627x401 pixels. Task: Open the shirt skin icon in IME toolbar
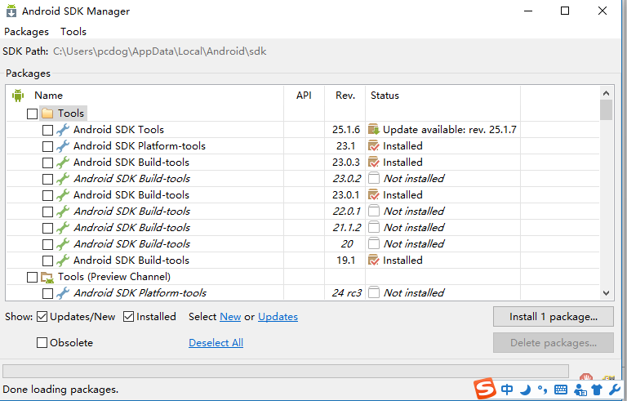(596, 390)
